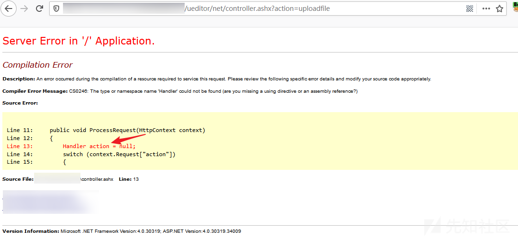Click the 'Version Information:' label

click(31, 231)
